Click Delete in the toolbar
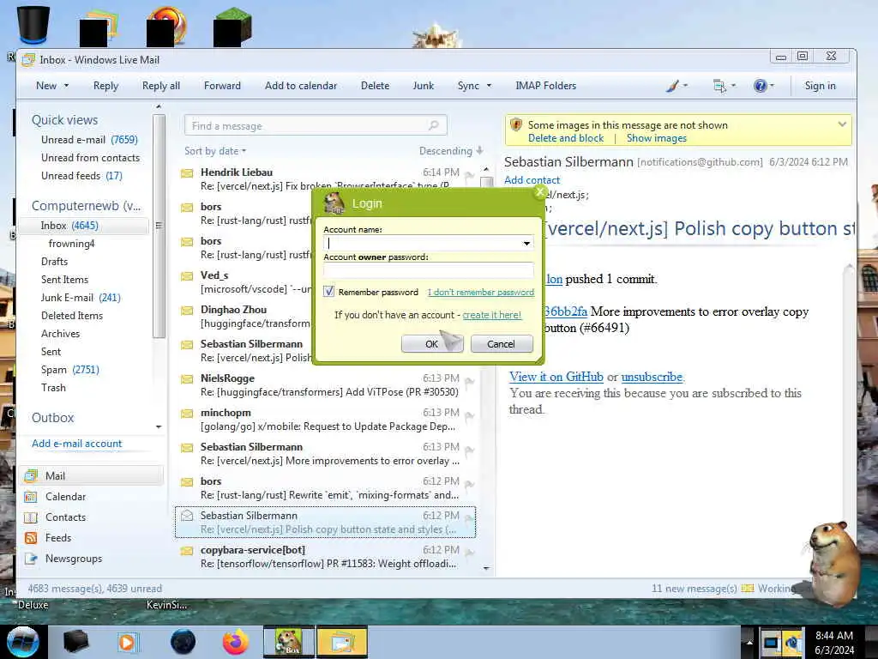 (376, 86)
